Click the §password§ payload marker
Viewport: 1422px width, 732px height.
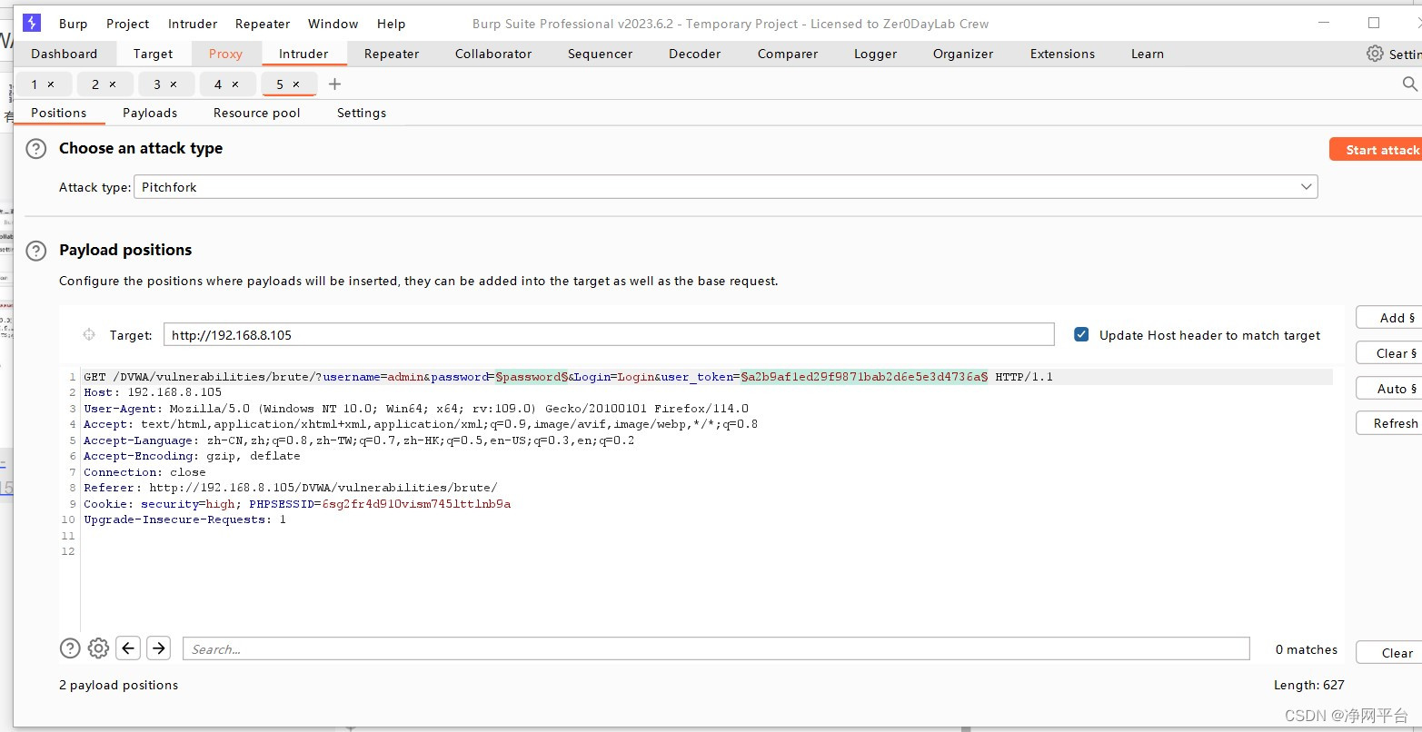(532, 377)
